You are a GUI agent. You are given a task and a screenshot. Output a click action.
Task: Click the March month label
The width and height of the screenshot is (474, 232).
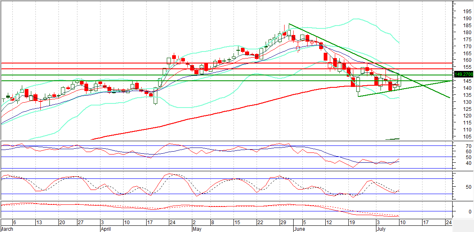(x=7, y=229)
